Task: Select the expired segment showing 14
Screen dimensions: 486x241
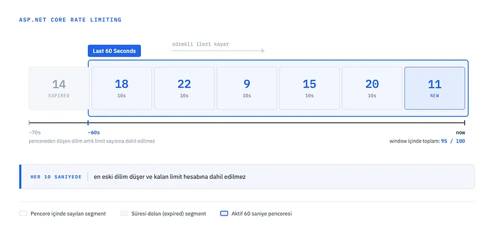Action: [x=58, y=88]
